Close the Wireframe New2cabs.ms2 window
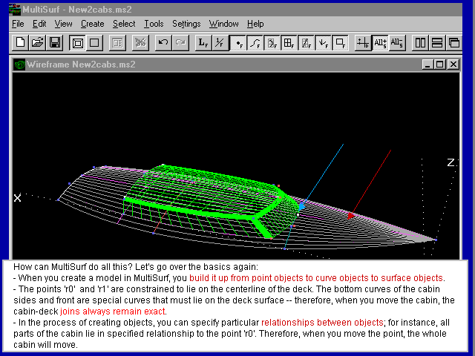This screenshot has width=475, height=356. pos(453,65)
